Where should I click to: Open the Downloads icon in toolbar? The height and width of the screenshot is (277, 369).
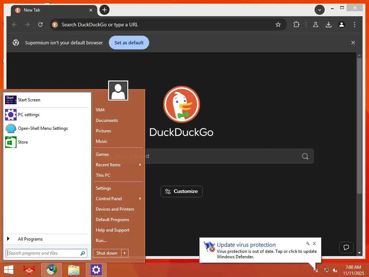[329, 25]
